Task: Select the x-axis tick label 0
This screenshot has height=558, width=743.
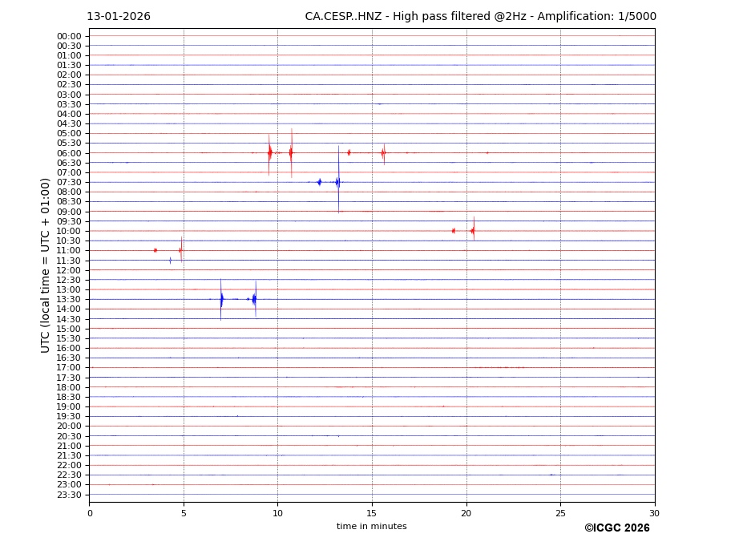Action: 90,513
